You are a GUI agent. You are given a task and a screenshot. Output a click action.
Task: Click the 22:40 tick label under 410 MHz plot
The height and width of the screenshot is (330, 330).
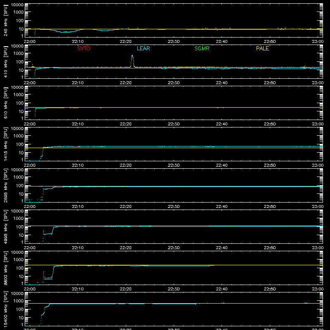click(x=222, y=83)
